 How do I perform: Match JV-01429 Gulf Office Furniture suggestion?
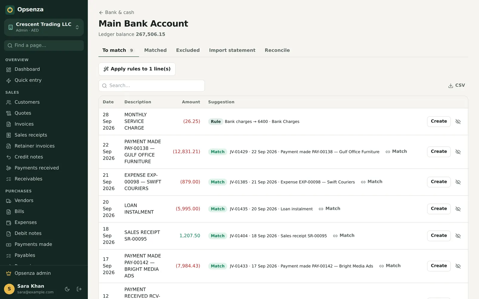point(396,152)
